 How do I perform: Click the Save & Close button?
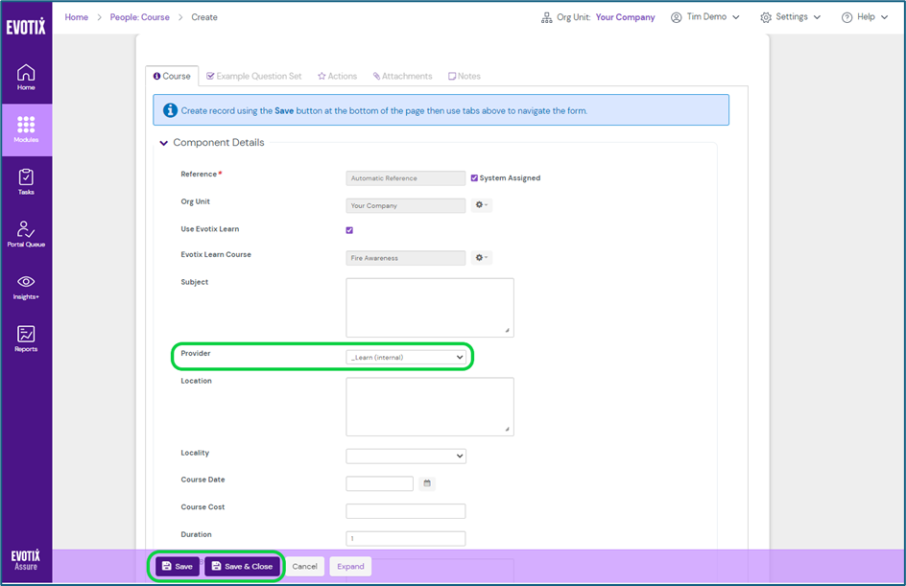[x=242, y=566]
